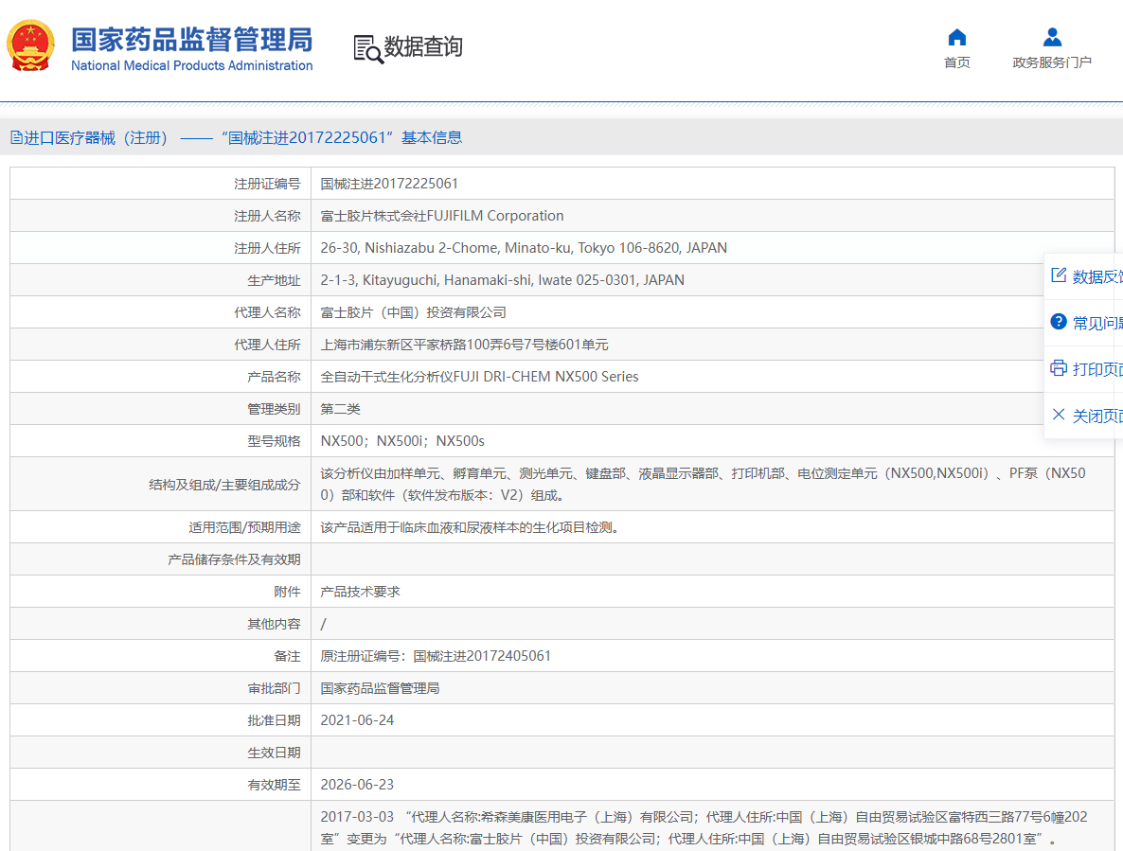Click the 审批部门 row label
The width and height of the screenshot is (1123, 851).
[x=274, y=688]
